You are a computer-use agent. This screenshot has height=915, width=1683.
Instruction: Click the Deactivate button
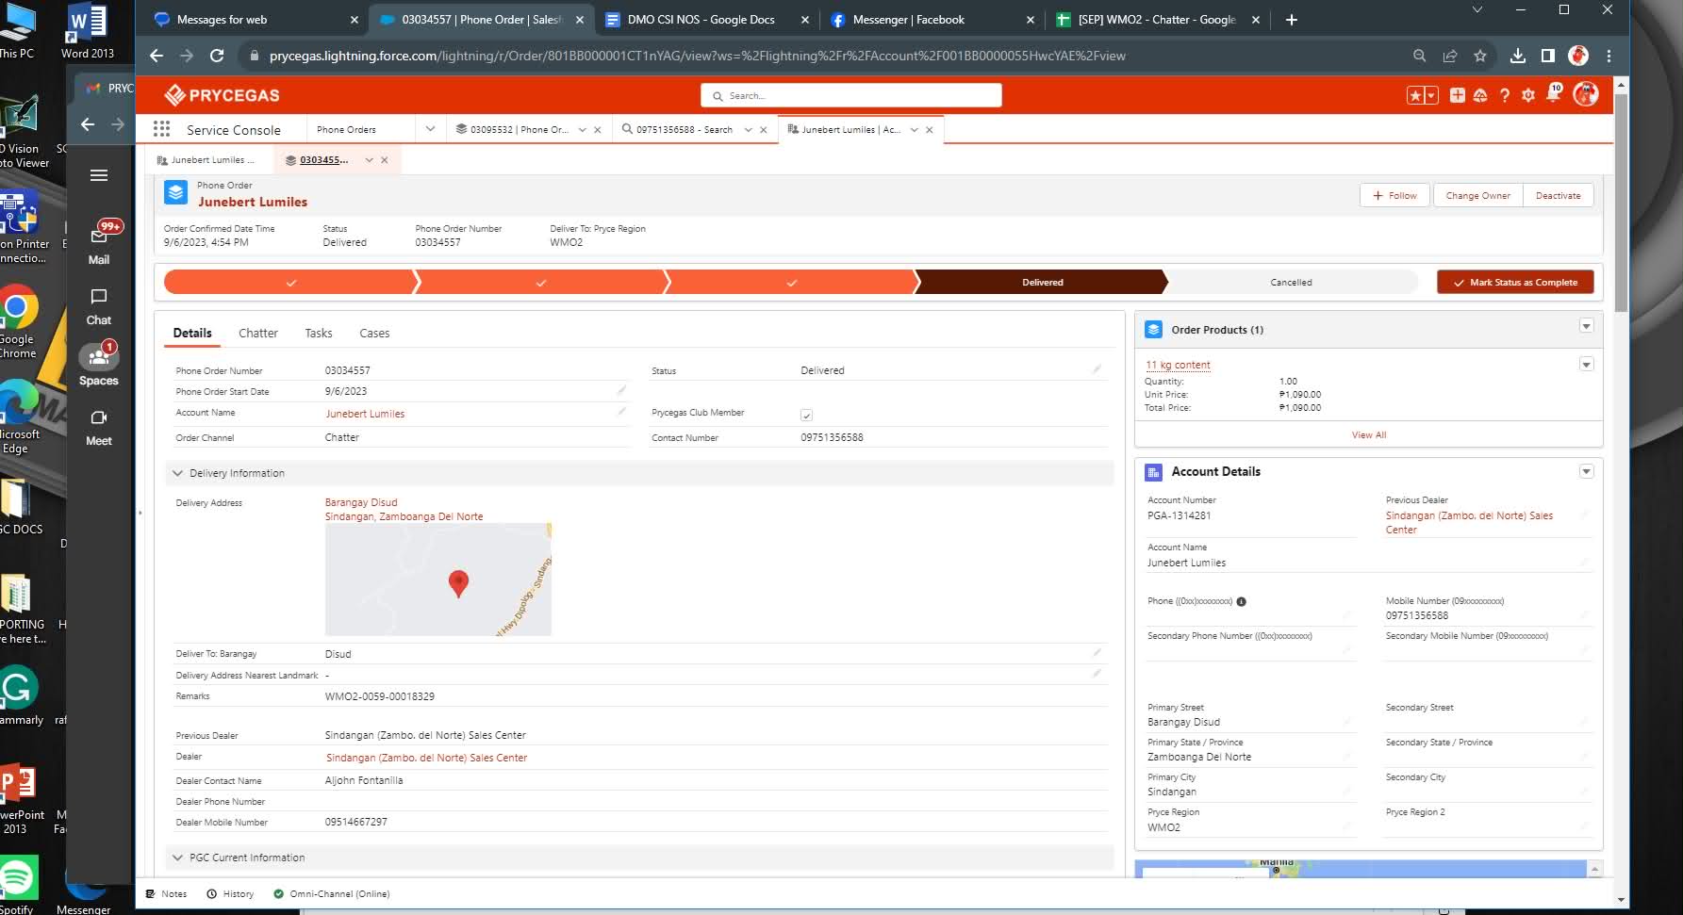coord(1558,195)
